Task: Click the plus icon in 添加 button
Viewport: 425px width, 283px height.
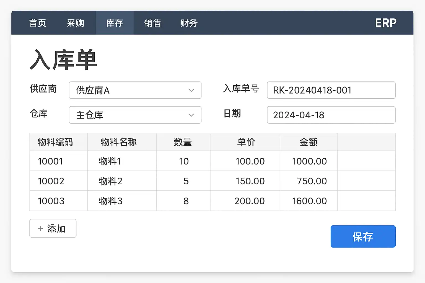Action: tap(40, 228)
